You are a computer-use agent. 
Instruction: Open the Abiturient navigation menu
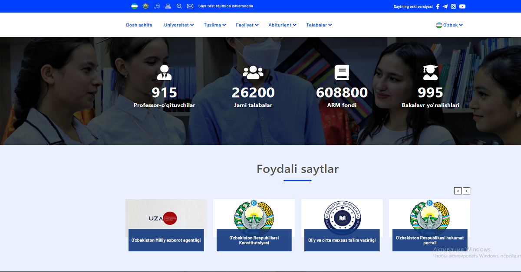pos(282,25)
